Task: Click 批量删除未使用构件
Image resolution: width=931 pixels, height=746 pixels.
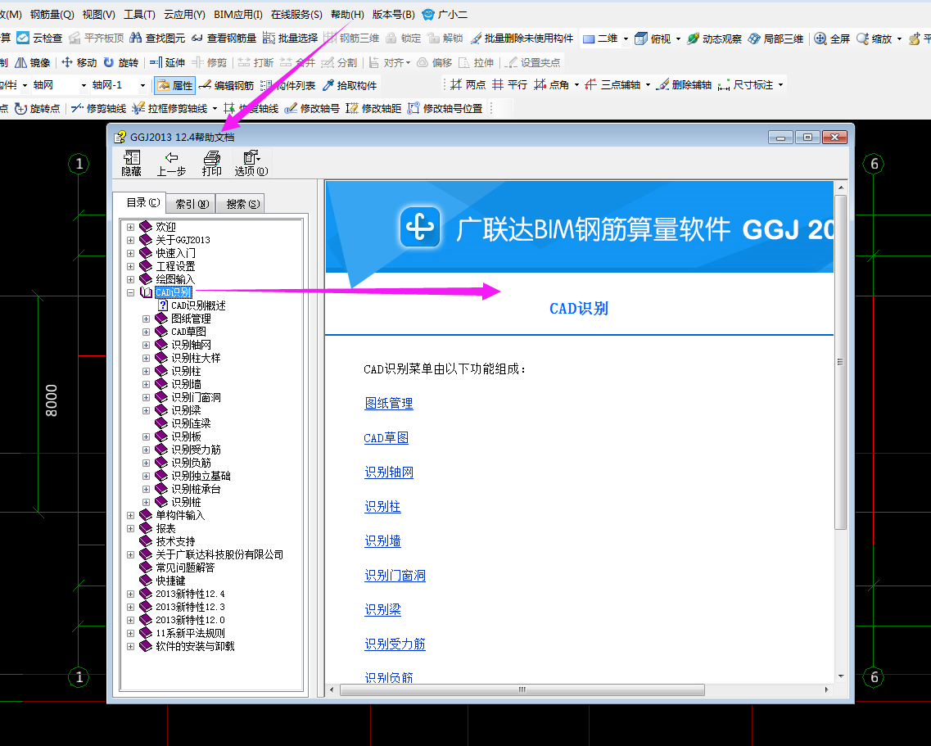Action: (522, 38)
